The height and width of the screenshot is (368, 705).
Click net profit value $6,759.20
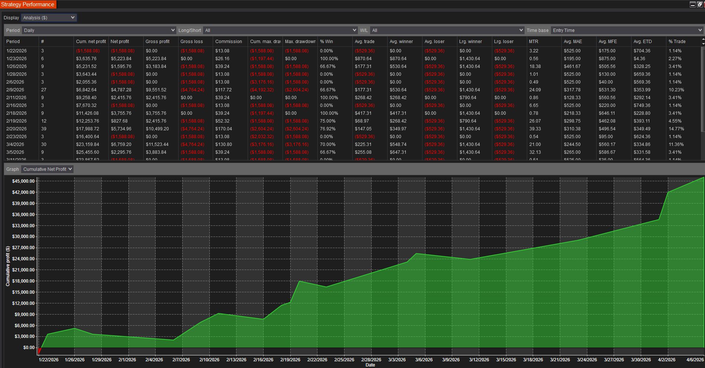[121, 144]
